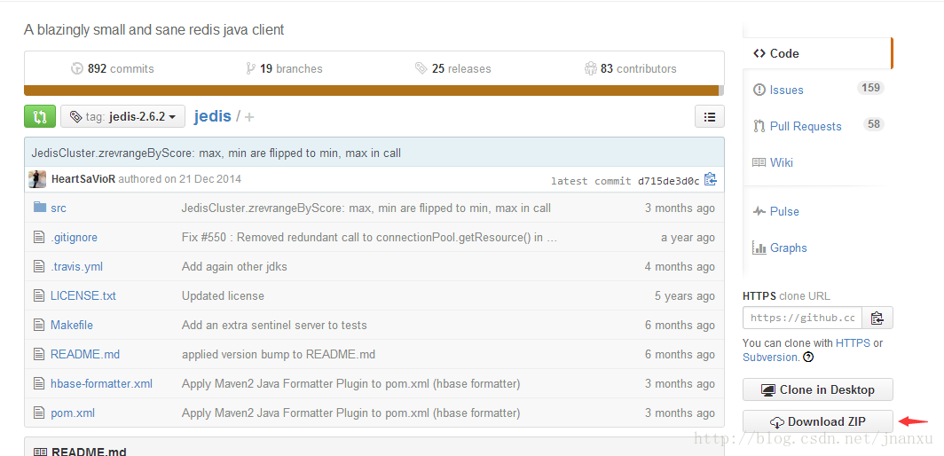Click '5 years ago' timestamp on LICENSE.txt row
Viewport: 944px width, 456px height.
pos(685,295)
